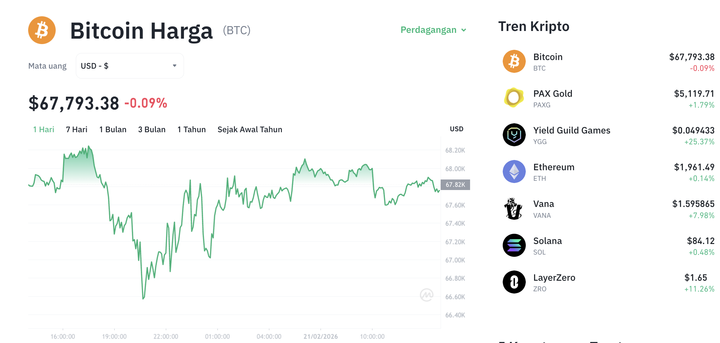Click the Vana coin icon

(x=514, y=209)
